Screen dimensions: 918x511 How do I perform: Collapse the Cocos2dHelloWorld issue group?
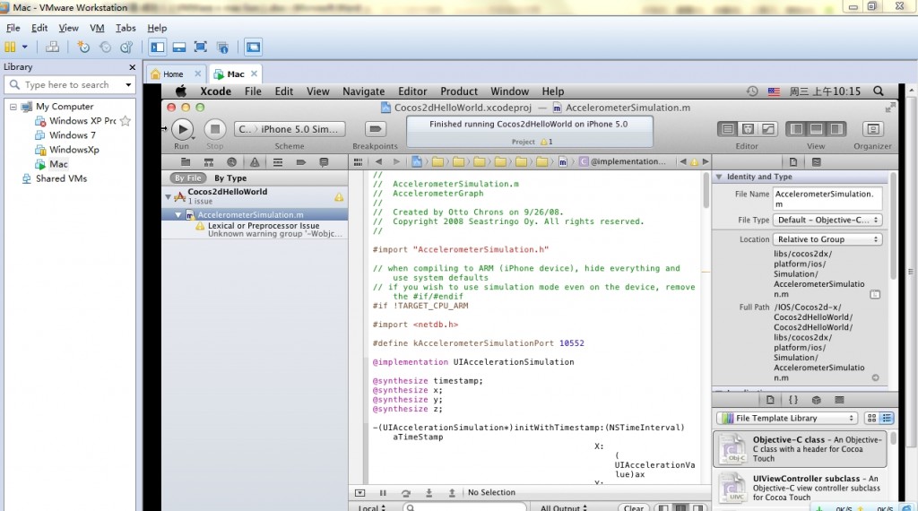[168, 196]
